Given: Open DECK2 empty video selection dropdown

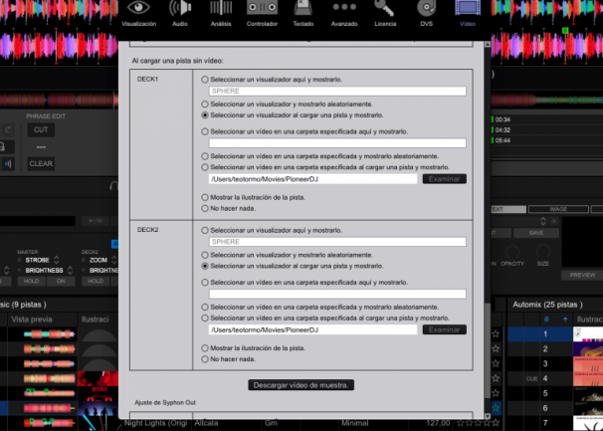Looking at the screenshot, I should pos(337,294).
